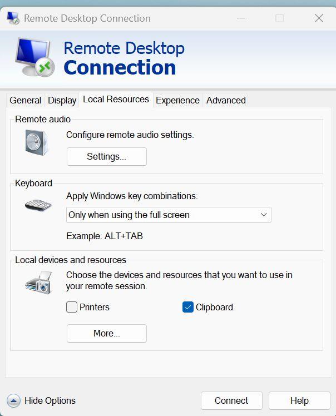This screenshot has height=416, width=336.
Task: Go to the Advanced tab
Action: [x=226, y=100]
